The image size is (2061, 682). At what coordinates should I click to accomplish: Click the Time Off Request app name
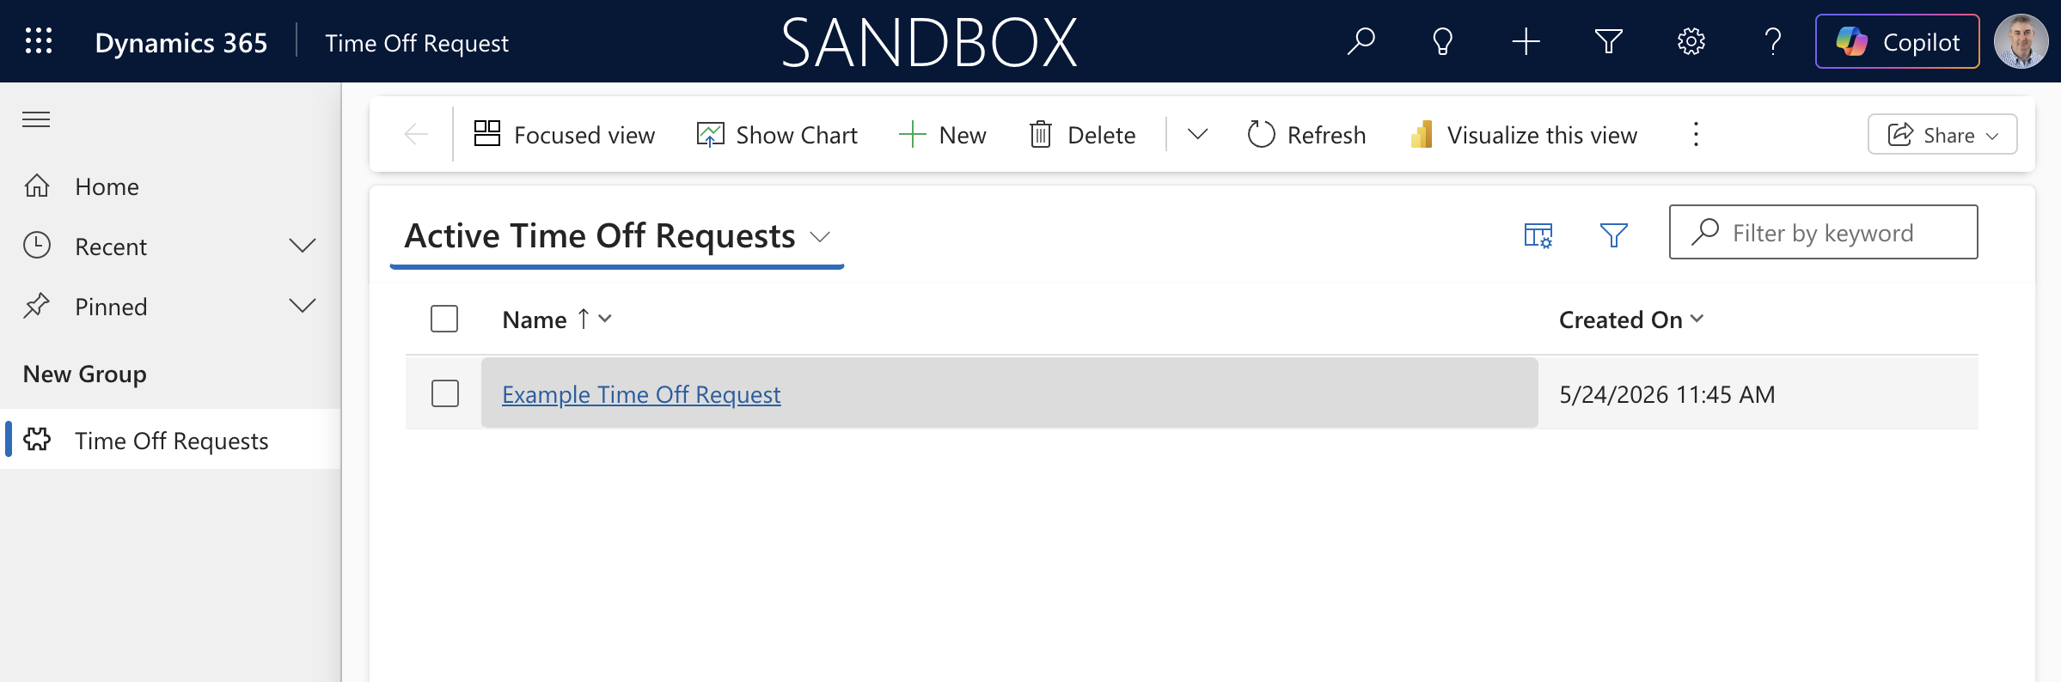[417, 43]
